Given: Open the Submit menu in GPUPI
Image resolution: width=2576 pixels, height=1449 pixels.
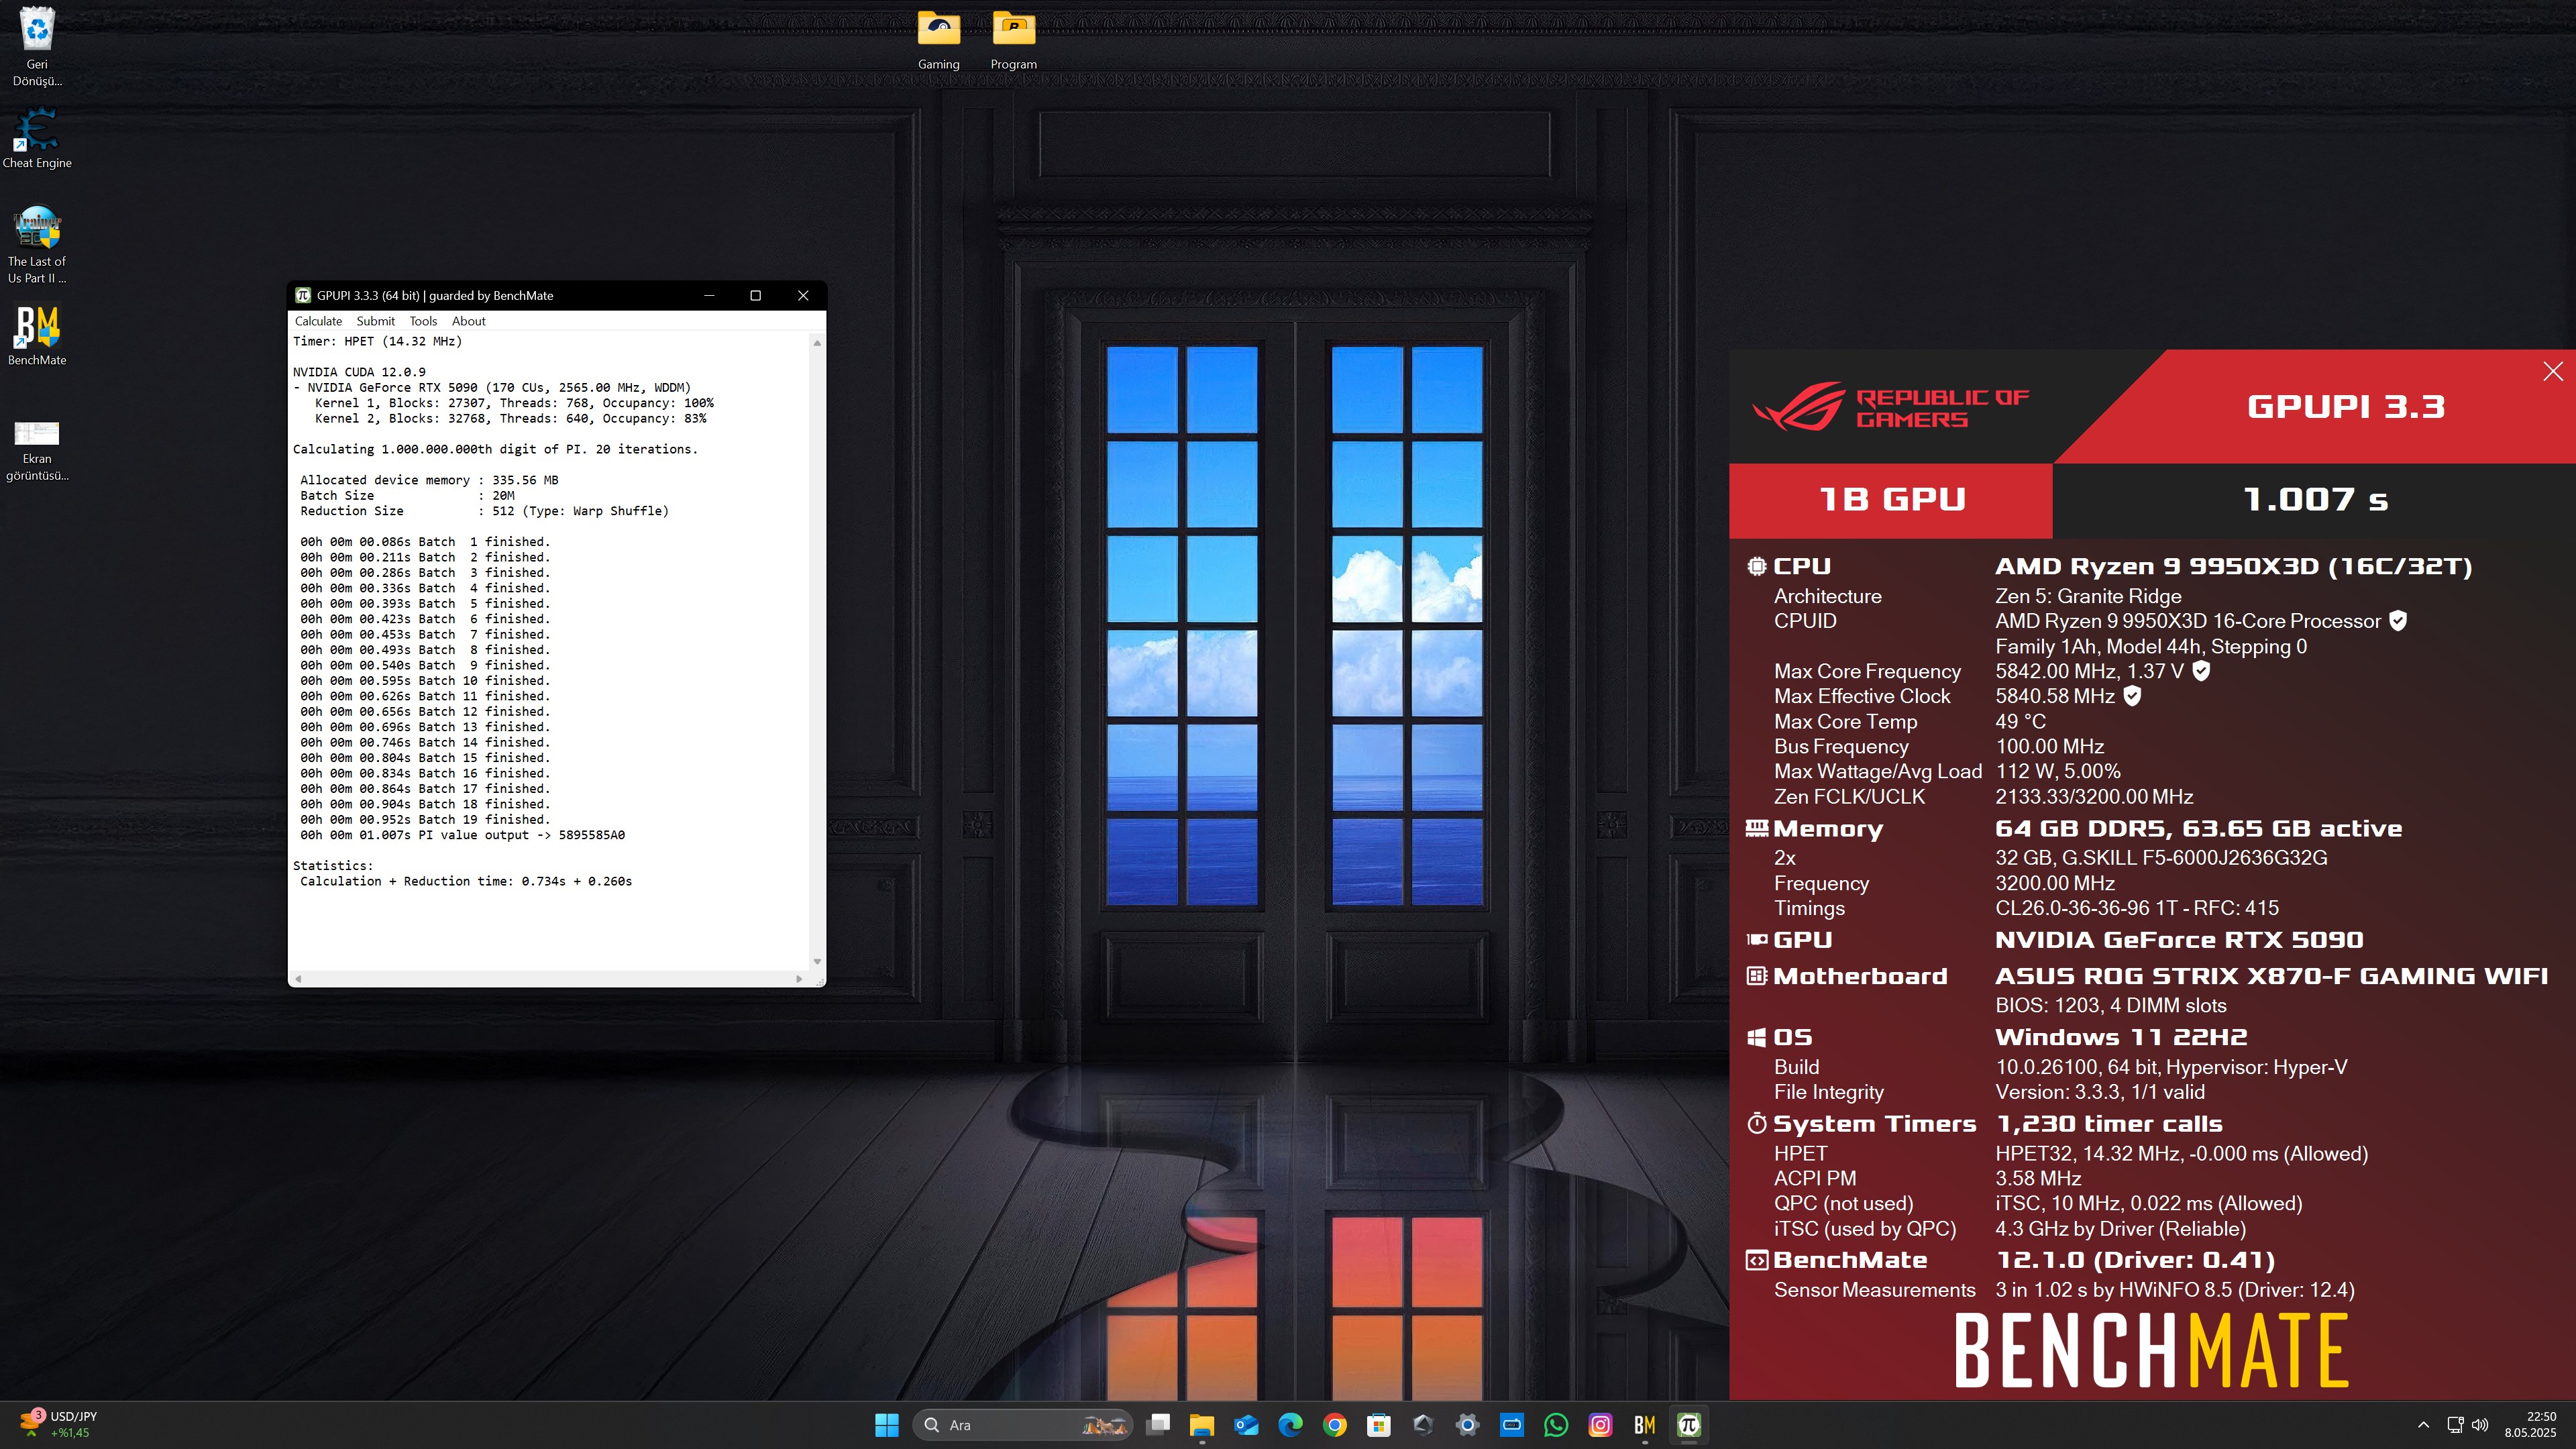Looking at the screenshot, I should tap(375, 321).
